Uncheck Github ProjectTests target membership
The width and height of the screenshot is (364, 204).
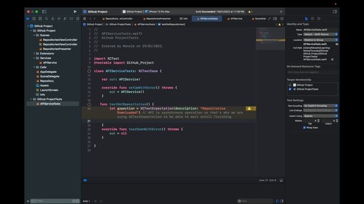(290, 89)
